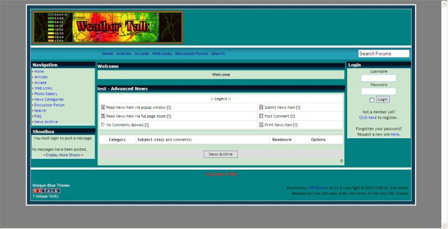Click the 'Click here' register link

pyautogui.click(x=368, y=118)
